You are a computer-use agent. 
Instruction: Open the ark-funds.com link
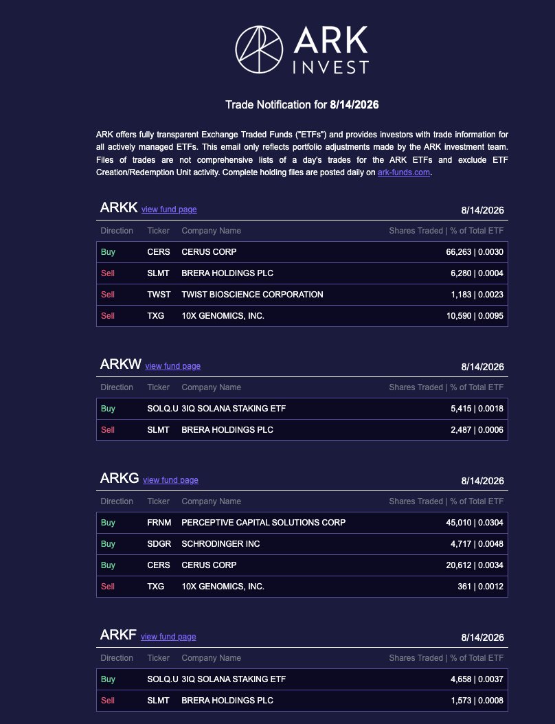click(x=404, y=172)
